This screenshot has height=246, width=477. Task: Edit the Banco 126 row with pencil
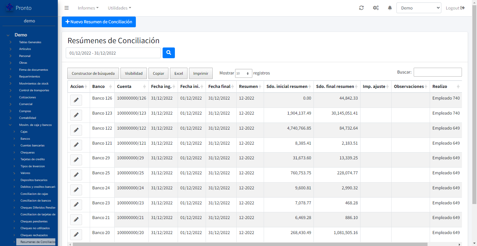click(76, 100)
